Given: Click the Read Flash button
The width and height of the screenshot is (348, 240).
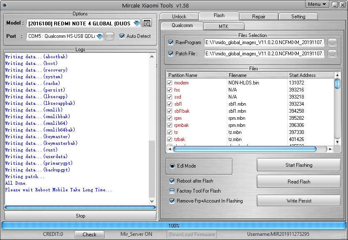Looking at the screenshot, I should pyautogui.click(x=298, y=181).
